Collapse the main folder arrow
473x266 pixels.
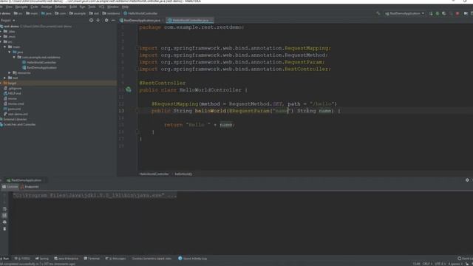(5, 47)
